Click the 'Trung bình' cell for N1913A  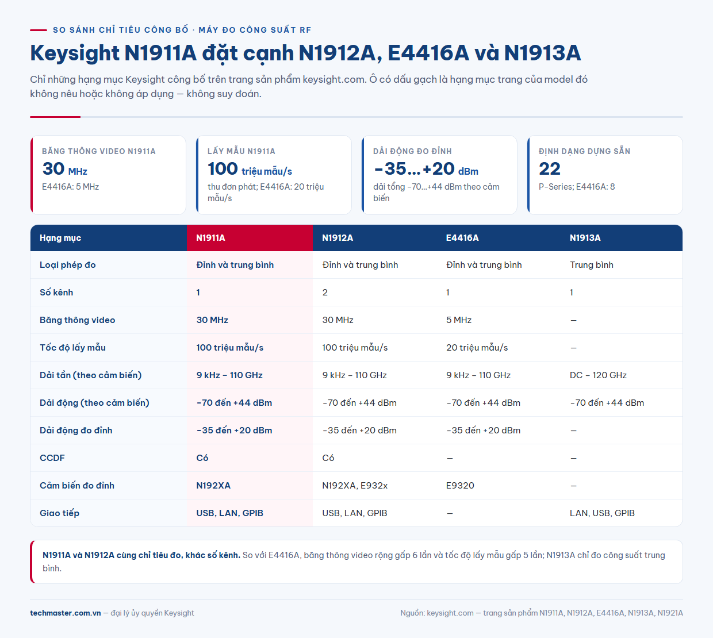tap(622, 265)
